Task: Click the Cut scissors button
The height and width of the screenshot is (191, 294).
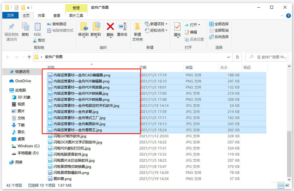Action: coord(39,40)
